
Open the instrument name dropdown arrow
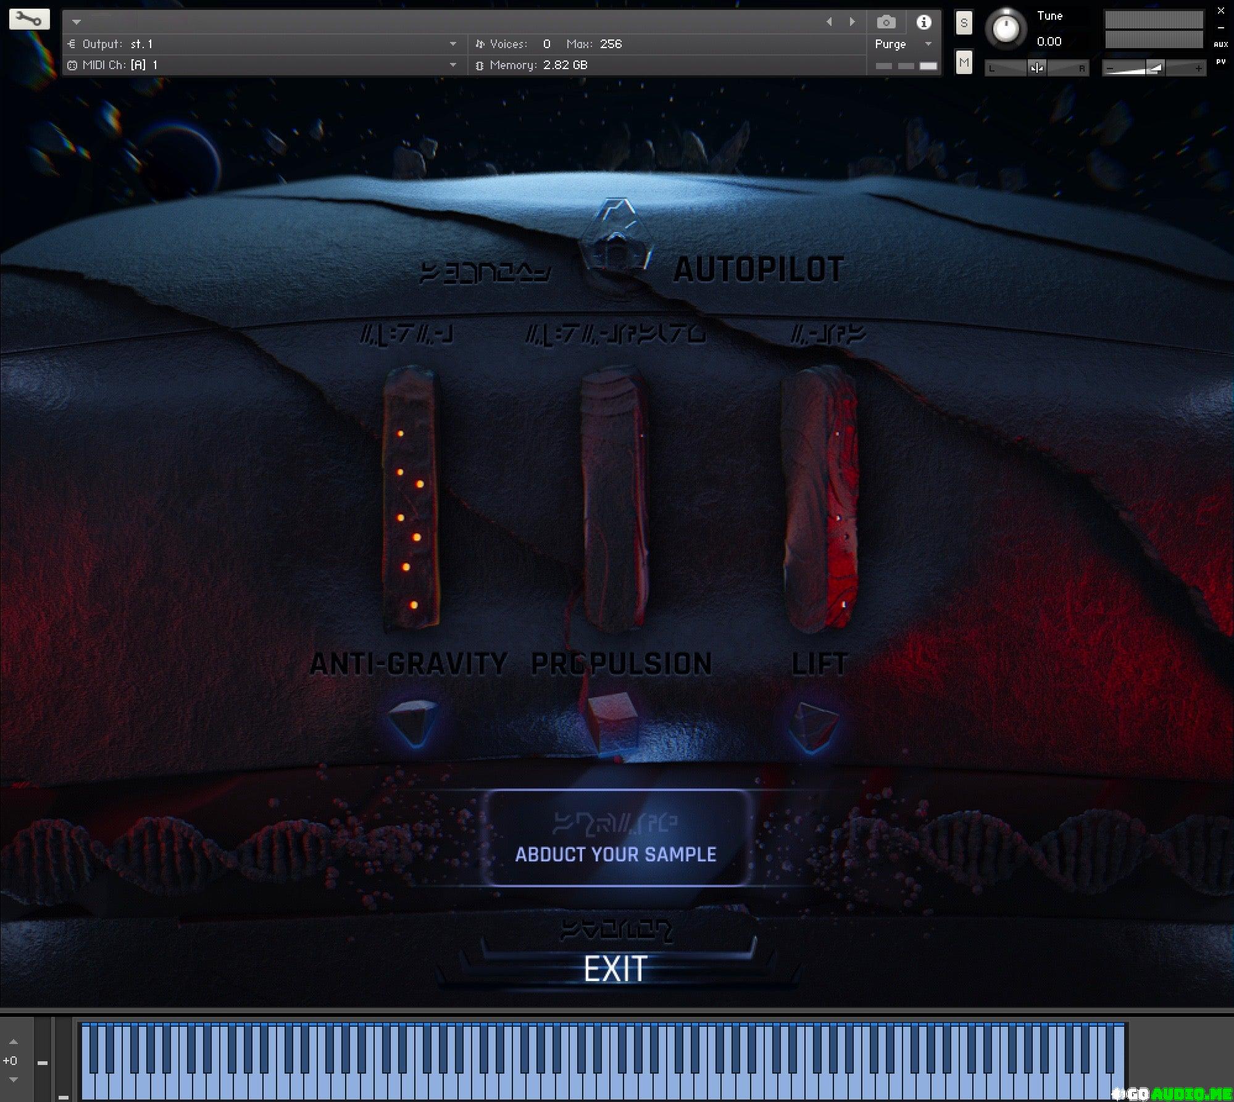tap(77, 22)
